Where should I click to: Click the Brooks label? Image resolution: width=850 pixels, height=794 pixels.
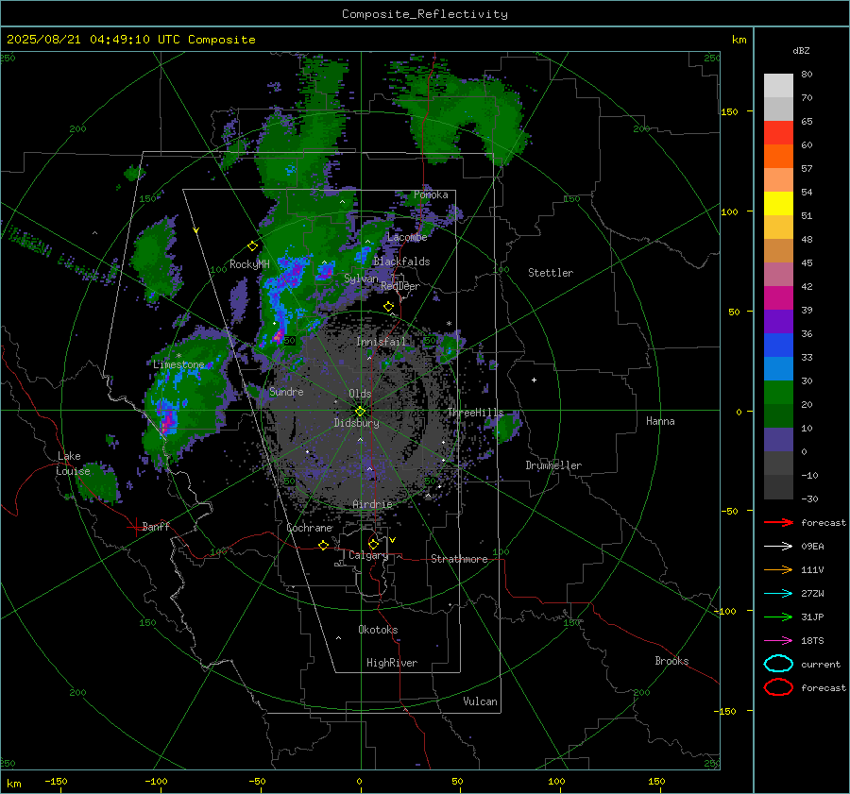tap(671, 661)
